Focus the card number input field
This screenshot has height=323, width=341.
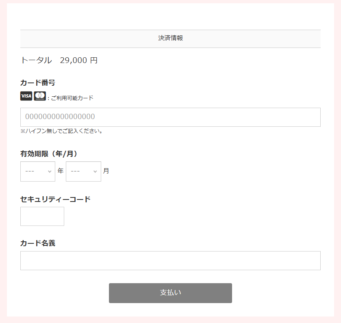point(170,117)
